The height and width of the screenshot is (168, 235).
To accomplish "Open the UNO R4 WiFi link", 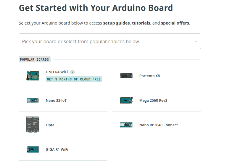I will pyautogui.click(x=57, y=72).
